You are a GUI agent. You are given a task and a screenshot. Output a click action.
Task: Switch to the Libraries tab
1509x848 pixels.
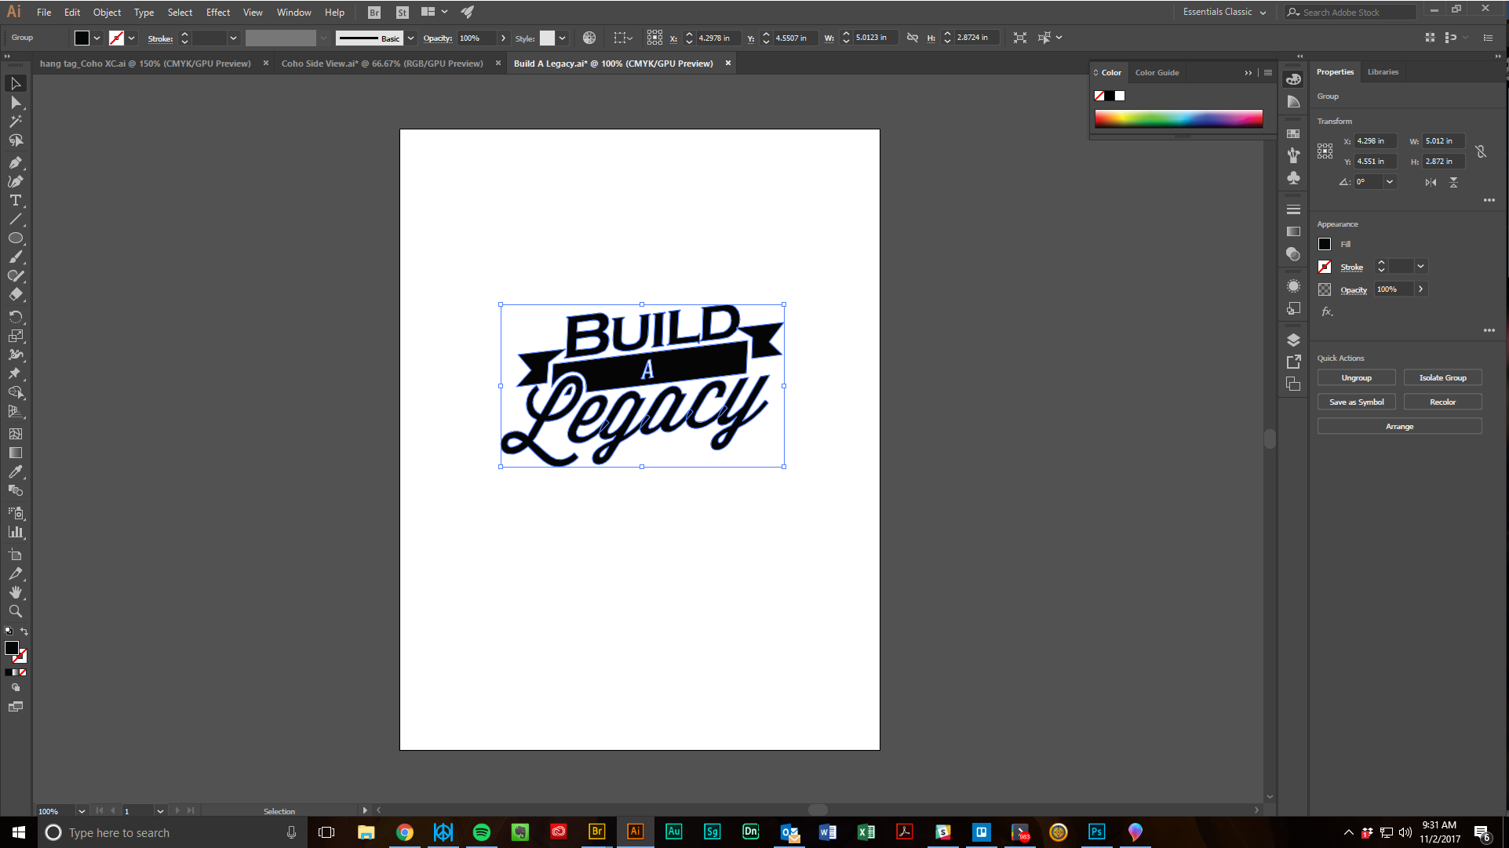pos(1382,71)
